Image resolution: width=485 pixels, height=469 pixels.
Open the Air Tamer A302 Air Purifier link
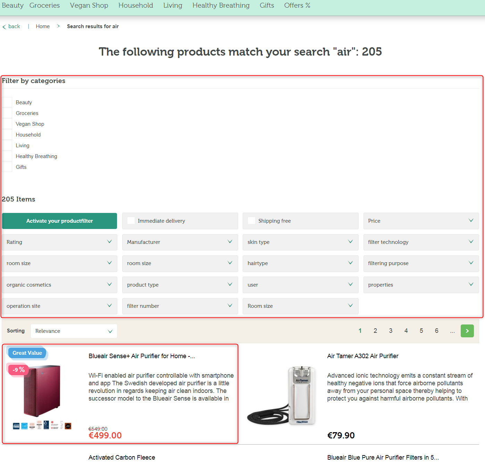(x=362, y=356)
